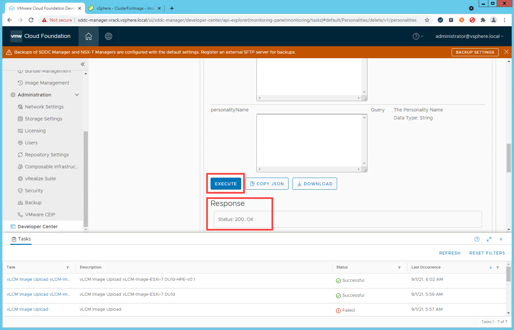Screen dimensions: 514x330
Task: Select the Tasks tab
Action: (21, 239)
